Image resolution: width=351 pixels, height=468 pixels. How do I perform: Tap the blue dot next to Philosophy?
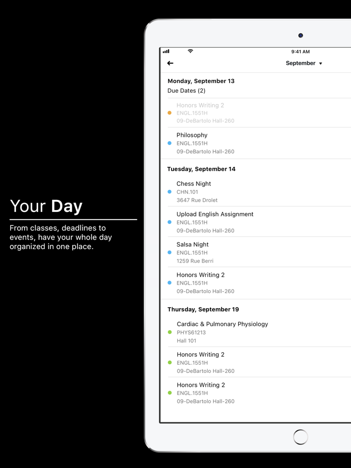point(169,143)
